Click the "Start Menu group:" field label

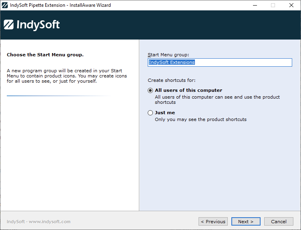(x=168, y=55)
